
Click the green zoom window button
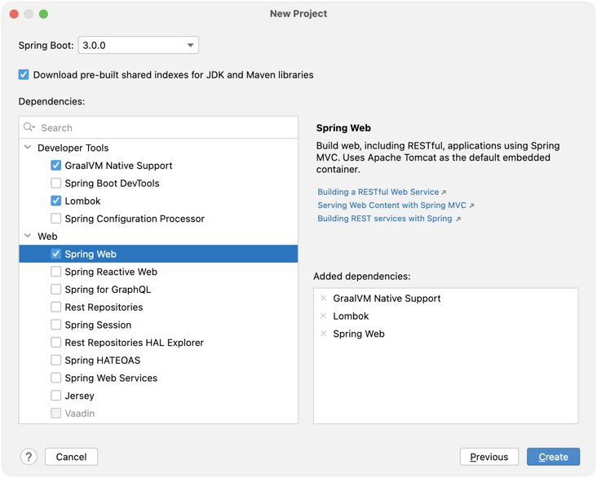point(44,14)
